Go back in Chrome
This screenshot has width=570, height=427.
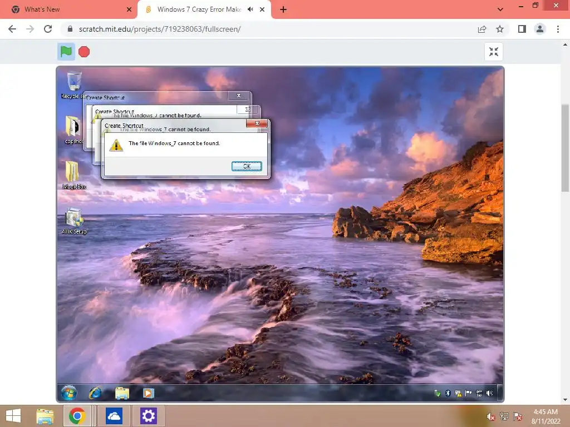(12, 29)
